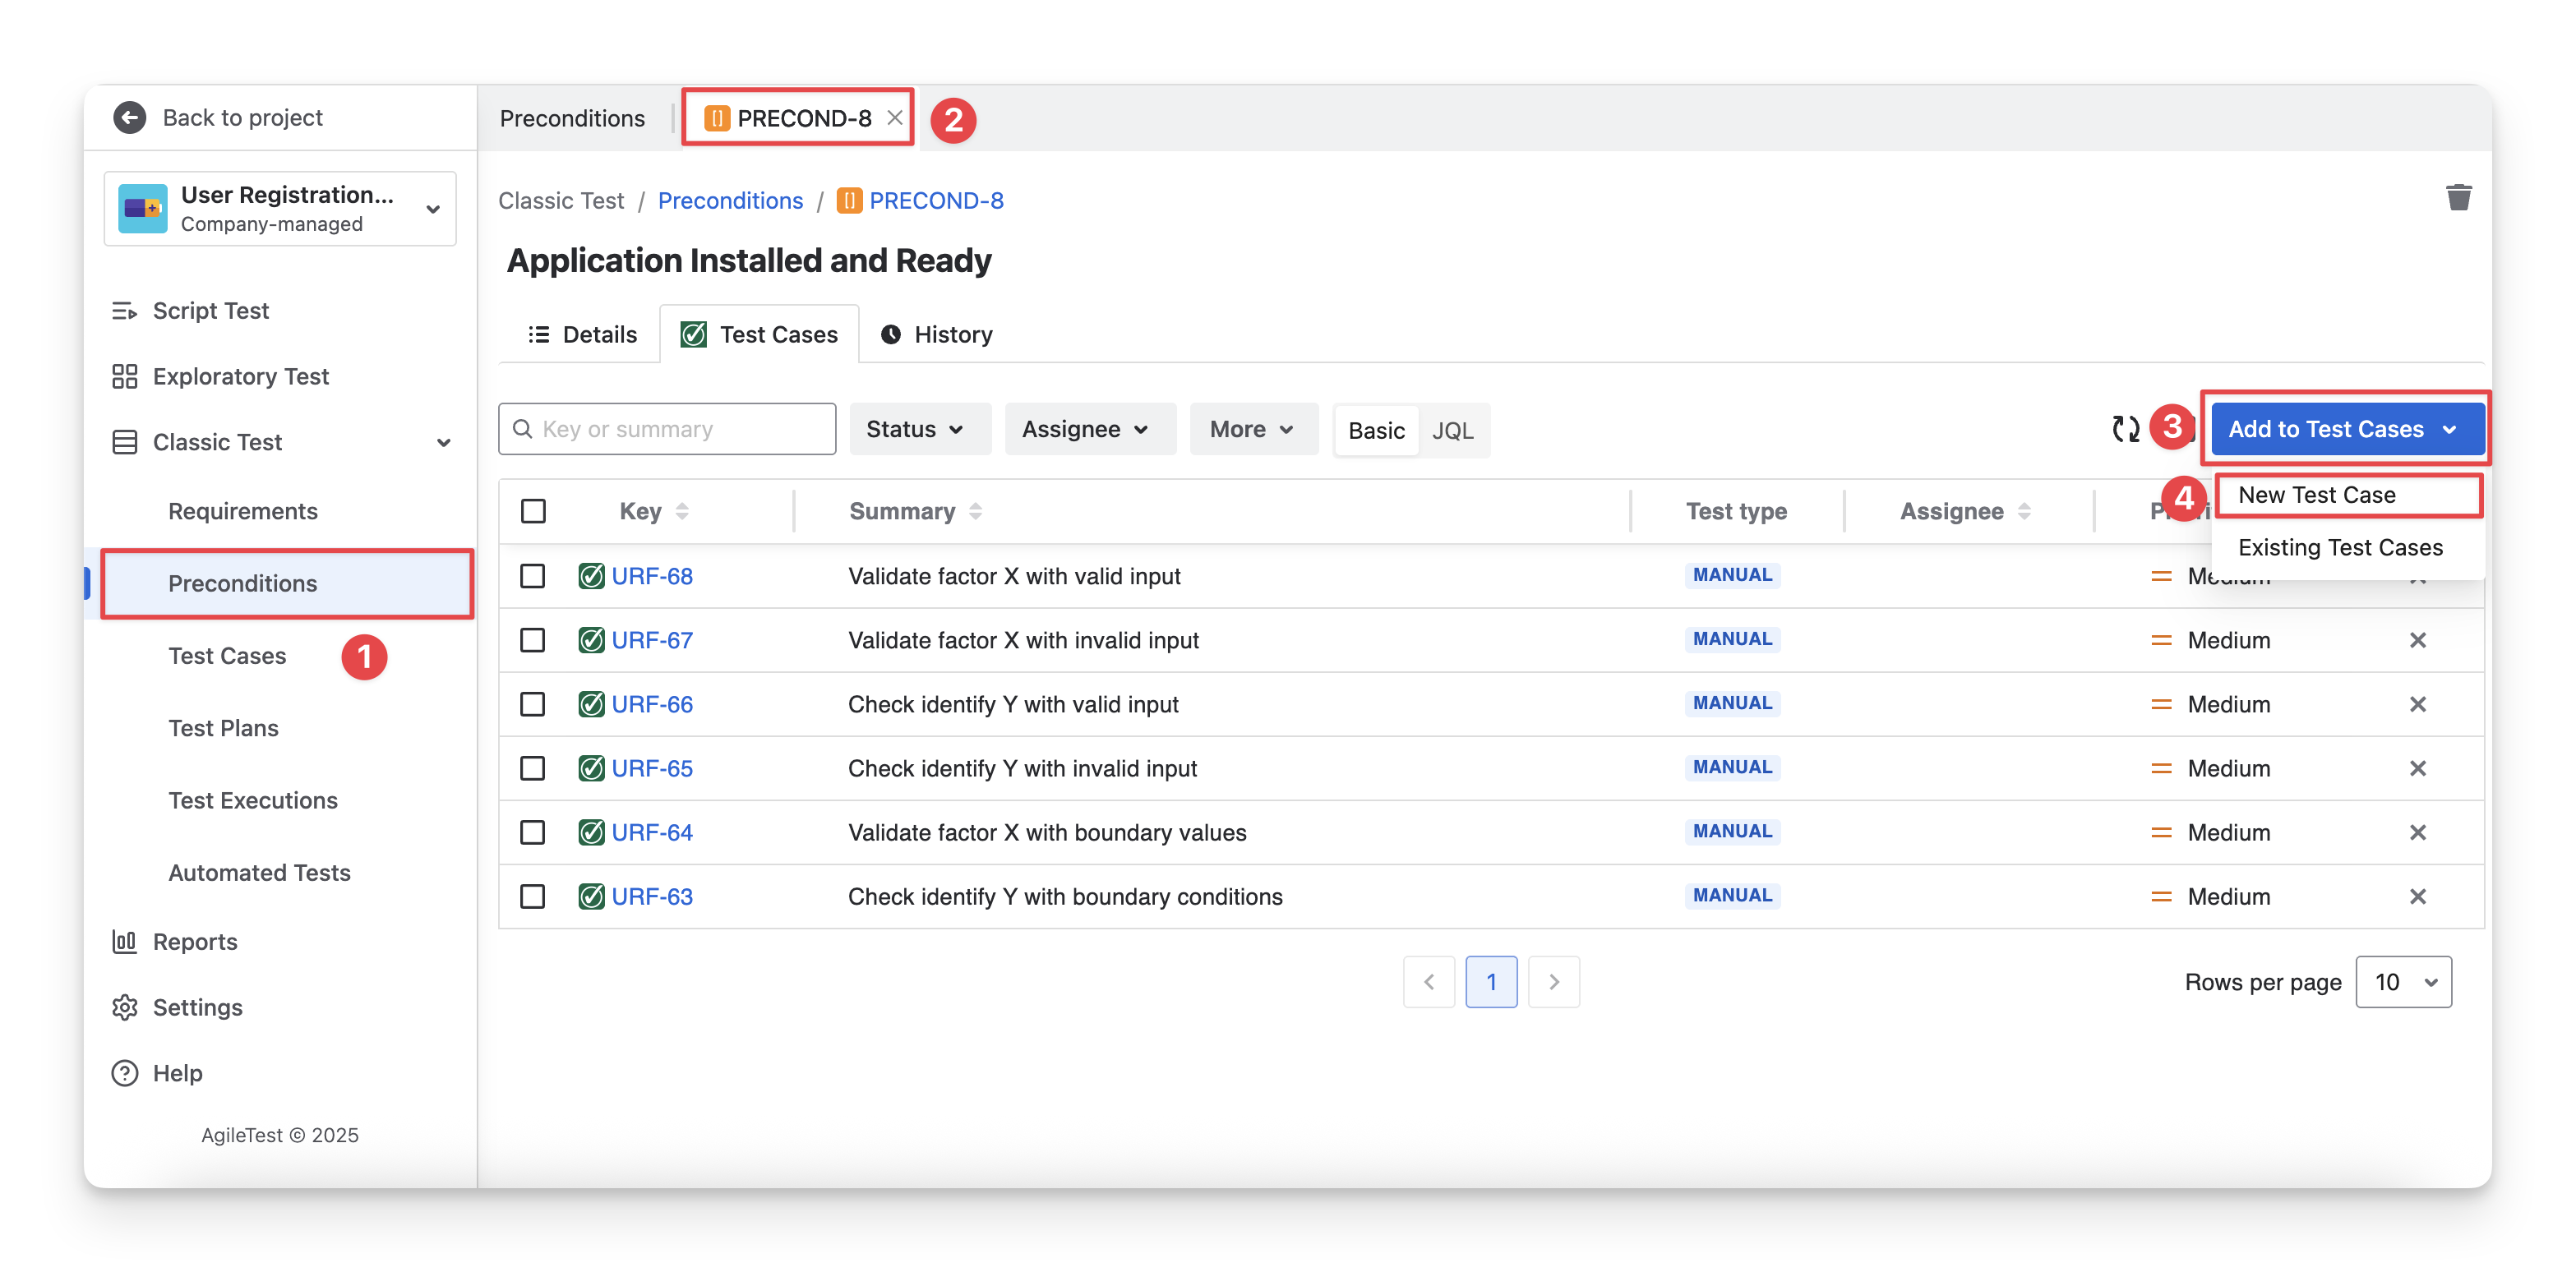Screen dimensions: 2576x1272
Task: Switch search mode to JQL
Action: [1452, 430]
